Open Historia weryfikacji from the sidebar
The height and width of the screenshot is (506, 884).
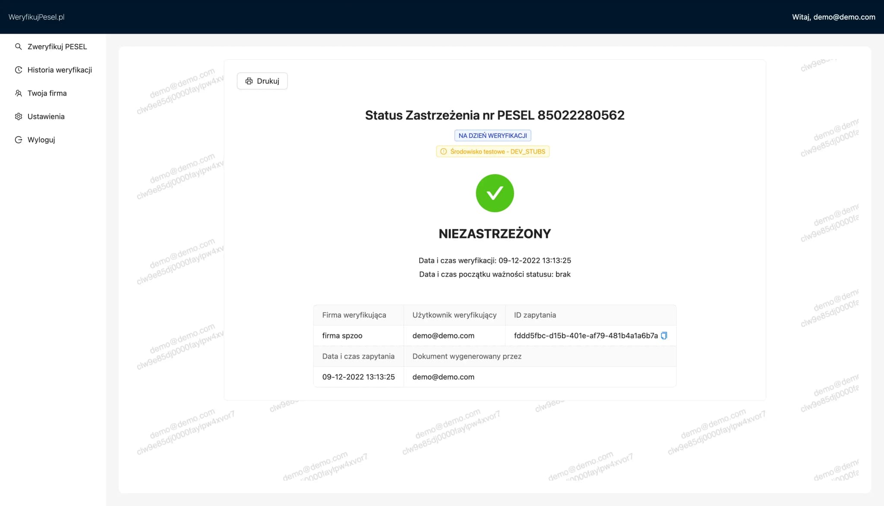coord(59,69)
